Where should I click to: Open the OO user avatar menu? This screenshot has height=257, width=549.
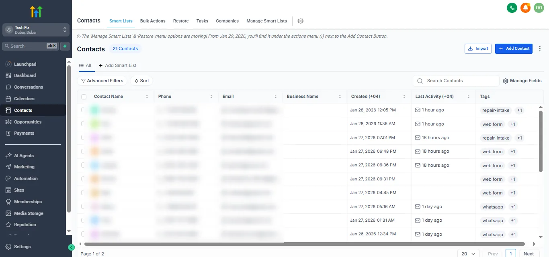pyautogui.click(x=539, y=8)
